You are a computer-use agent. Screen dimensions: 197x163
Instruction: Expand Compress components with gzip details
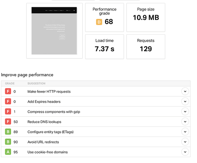point(185,111)
